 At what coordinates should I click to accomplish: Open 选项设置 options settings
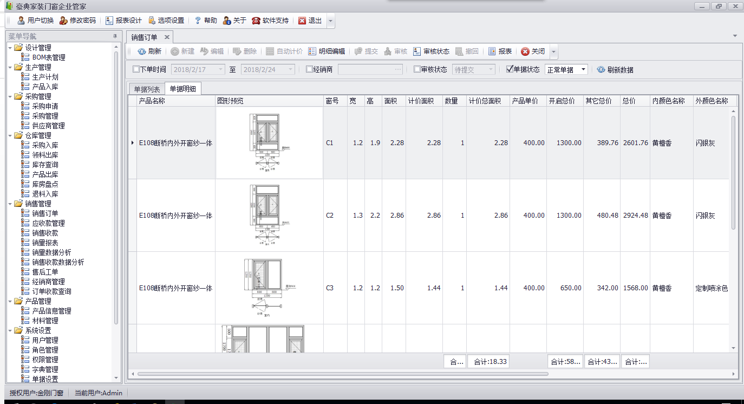(x=152, y=21)
